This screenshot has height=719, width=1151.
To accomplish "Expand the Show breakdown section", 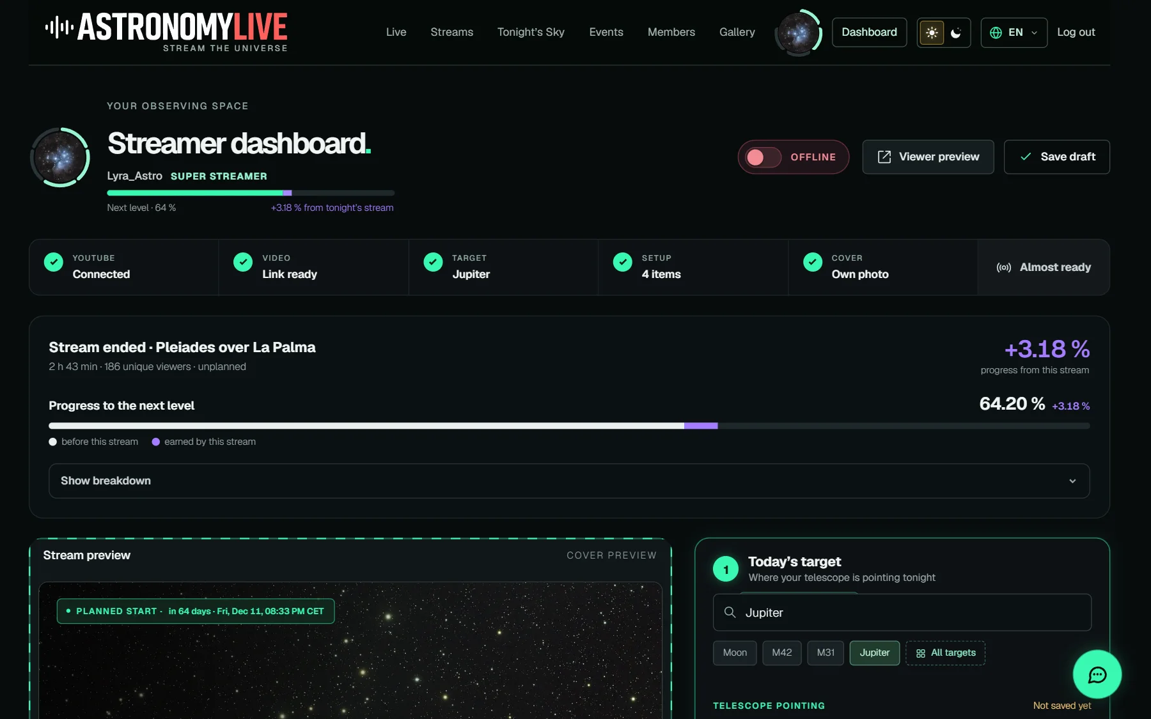I will pyautogui.click(x=569, y=481).
